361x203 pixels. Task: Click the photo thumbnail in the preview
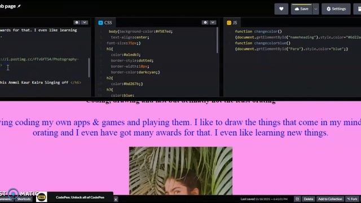click(180, 171)
